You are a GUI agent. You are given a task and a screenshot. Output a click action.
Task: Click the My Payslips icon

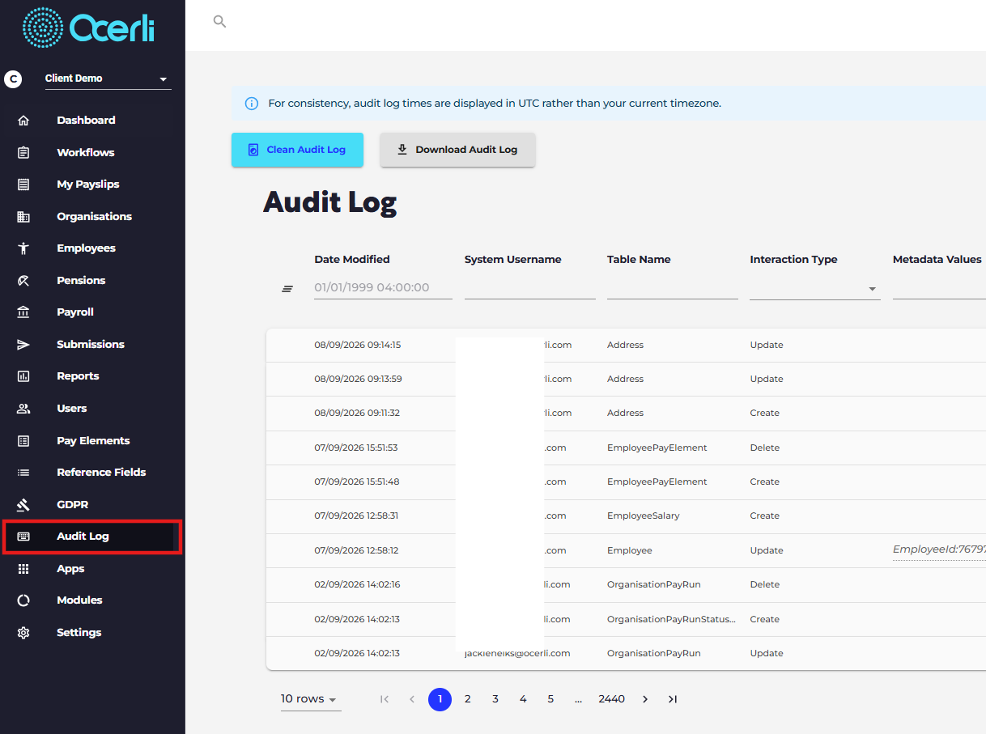click(x=23, y=185)
